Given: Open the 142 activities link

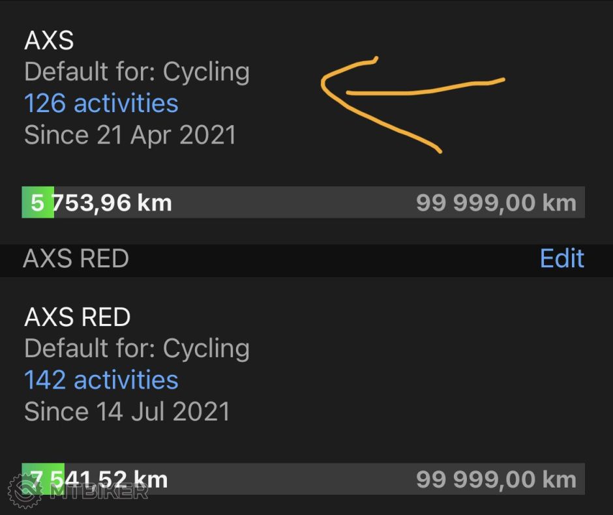Looking at the screenshot, I should click(x=101, y=379).
